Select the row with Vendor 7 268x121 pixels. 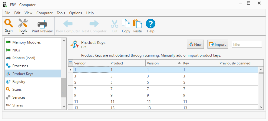coord(166,89)
